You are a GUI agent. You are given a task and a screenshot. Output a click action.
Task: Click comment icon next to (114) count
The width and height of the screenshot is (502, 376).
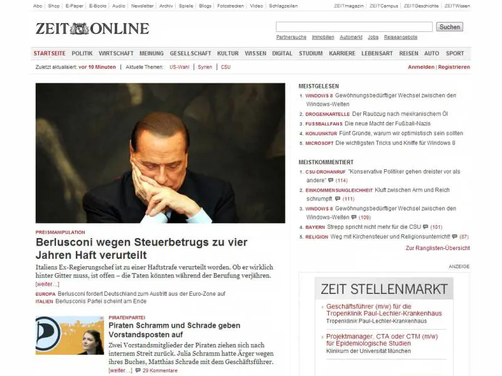point(331,180)
